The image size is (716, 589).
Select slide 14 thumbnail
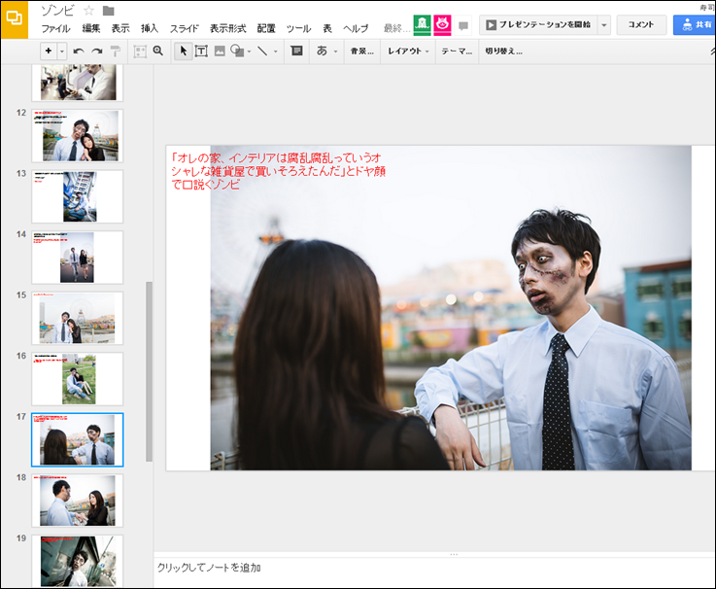(x=77, y=258)
